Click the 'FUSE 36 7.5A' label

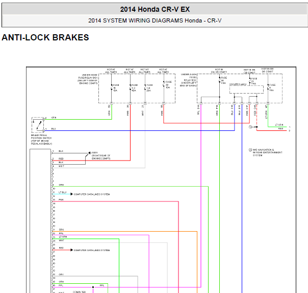click(x=224, y=80)
